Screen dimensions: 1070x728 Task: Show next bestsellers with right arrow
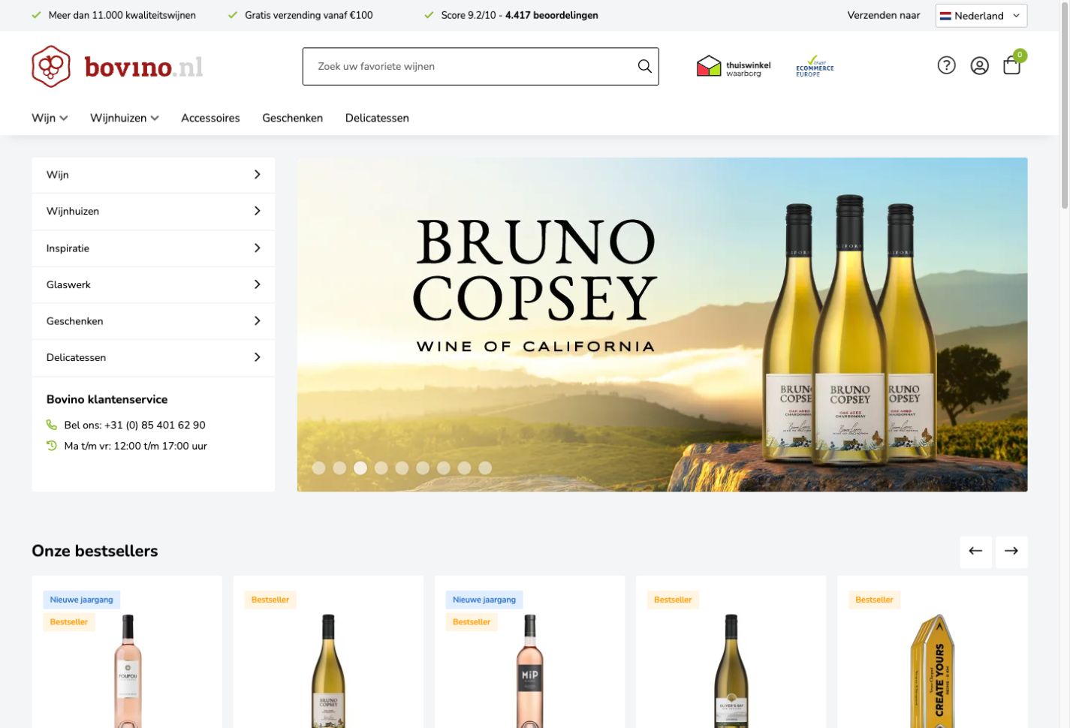(1011, 551)
